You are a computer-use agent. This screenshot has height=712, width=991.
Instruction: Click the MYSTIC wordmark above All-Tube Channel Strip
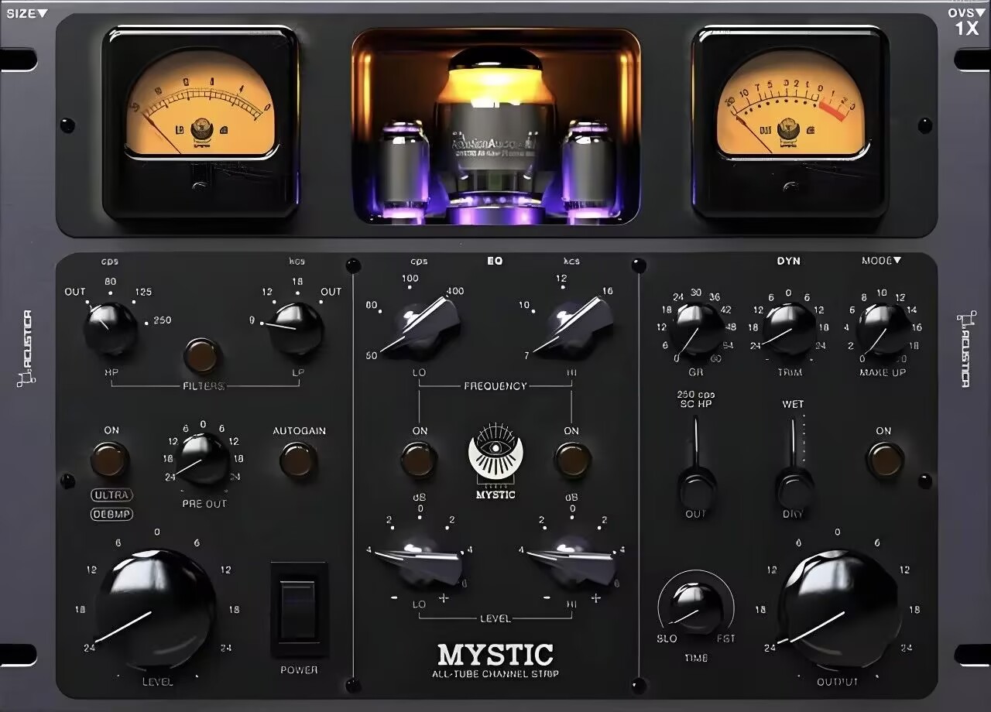pos(497,655)
